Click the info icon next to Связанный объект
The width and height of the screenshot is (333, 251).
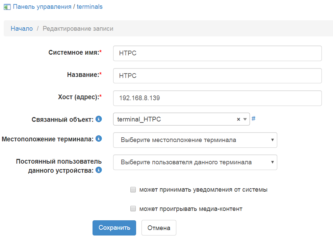click(98, 119)
